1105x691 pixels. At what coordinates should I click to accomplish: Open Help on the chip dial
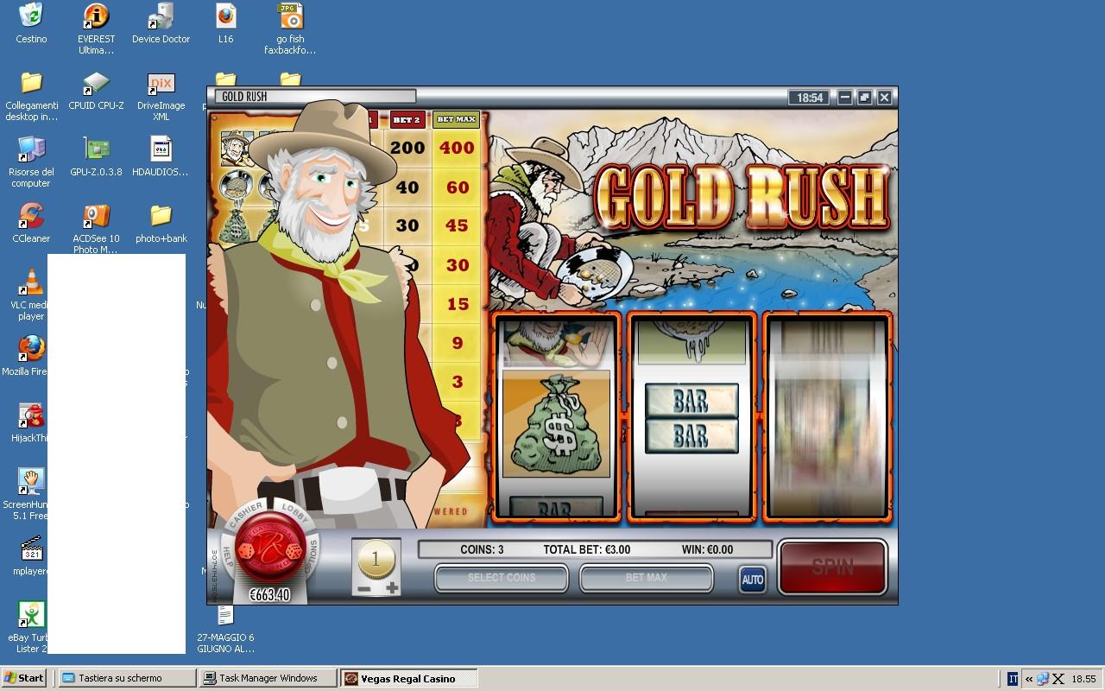click(228, 557)
